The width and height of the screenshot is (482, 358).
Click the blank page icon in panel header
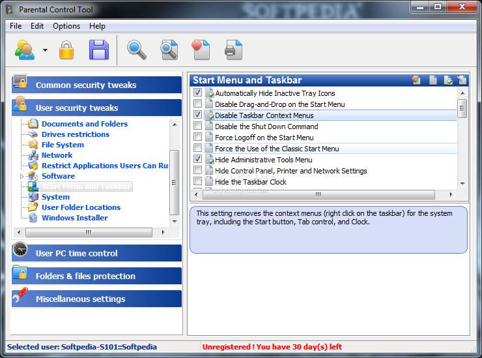432,80
